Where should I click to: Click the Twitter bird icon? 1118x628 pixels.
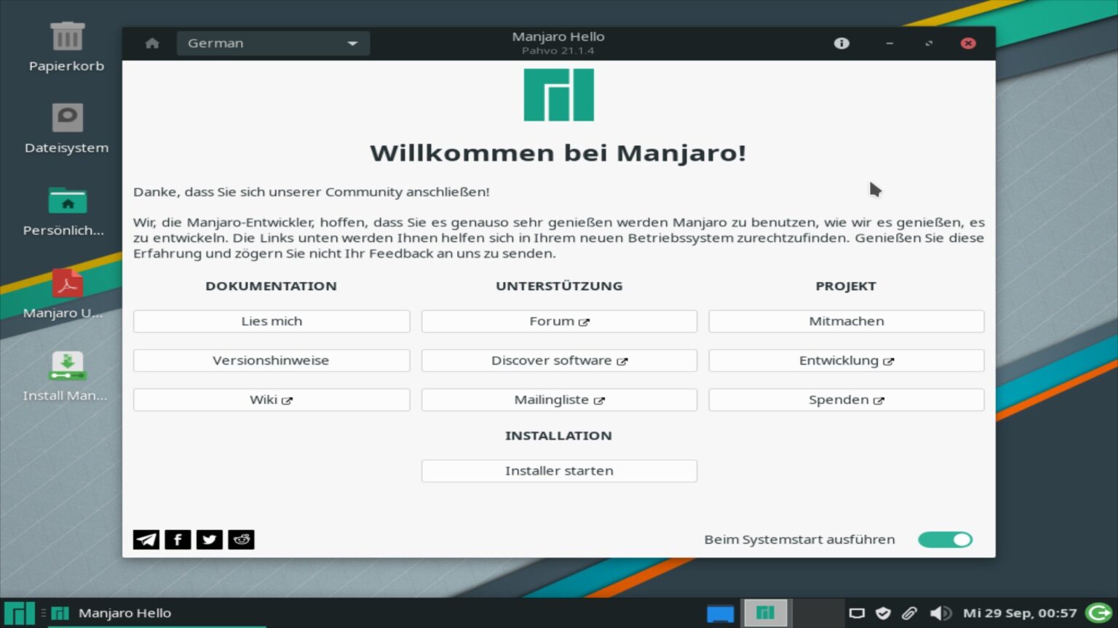[x=210, y=539]
